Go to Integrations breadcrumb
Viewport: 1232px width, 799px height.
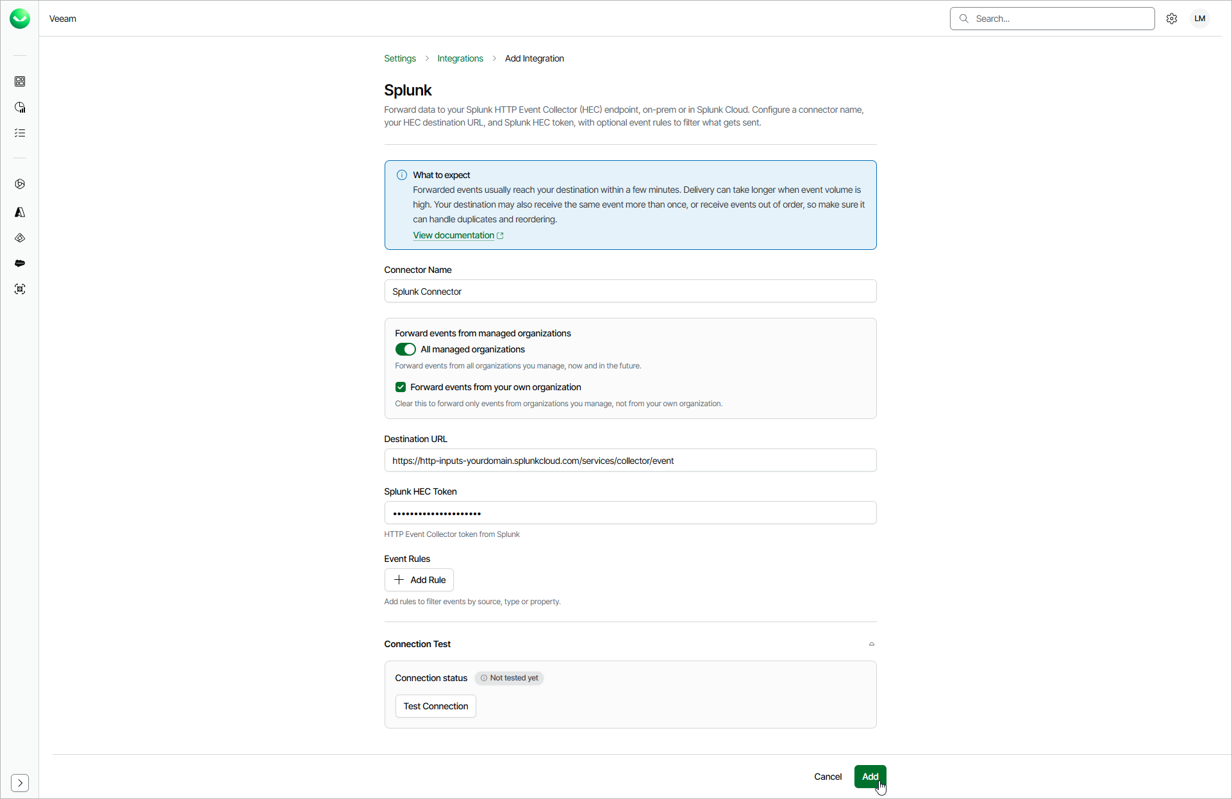coord(460,58)
